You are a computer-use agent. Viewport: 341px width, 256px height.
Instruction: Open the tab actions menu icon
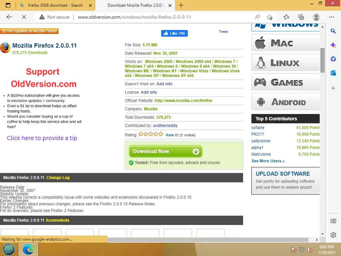click(8, 5)
